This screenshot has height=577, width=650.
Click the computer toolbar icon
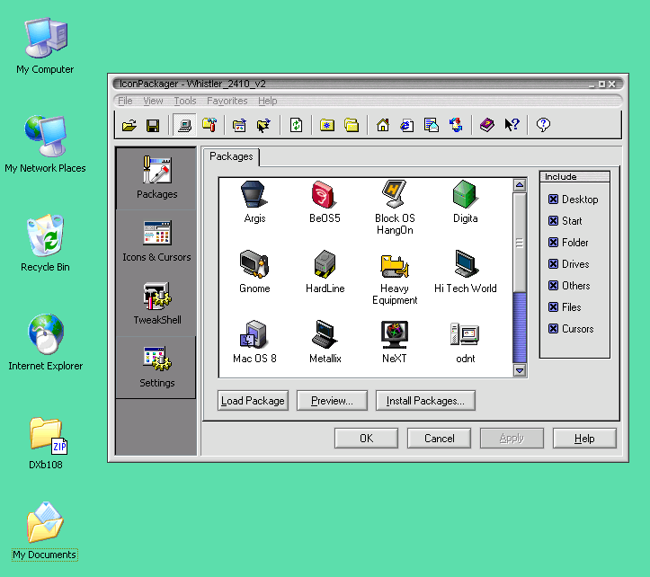(184, 125)
